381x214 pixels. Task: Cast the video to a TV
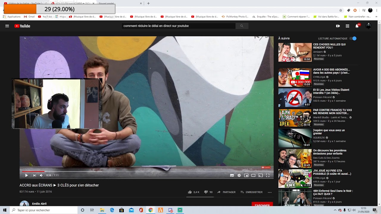[x=260, y=175]
